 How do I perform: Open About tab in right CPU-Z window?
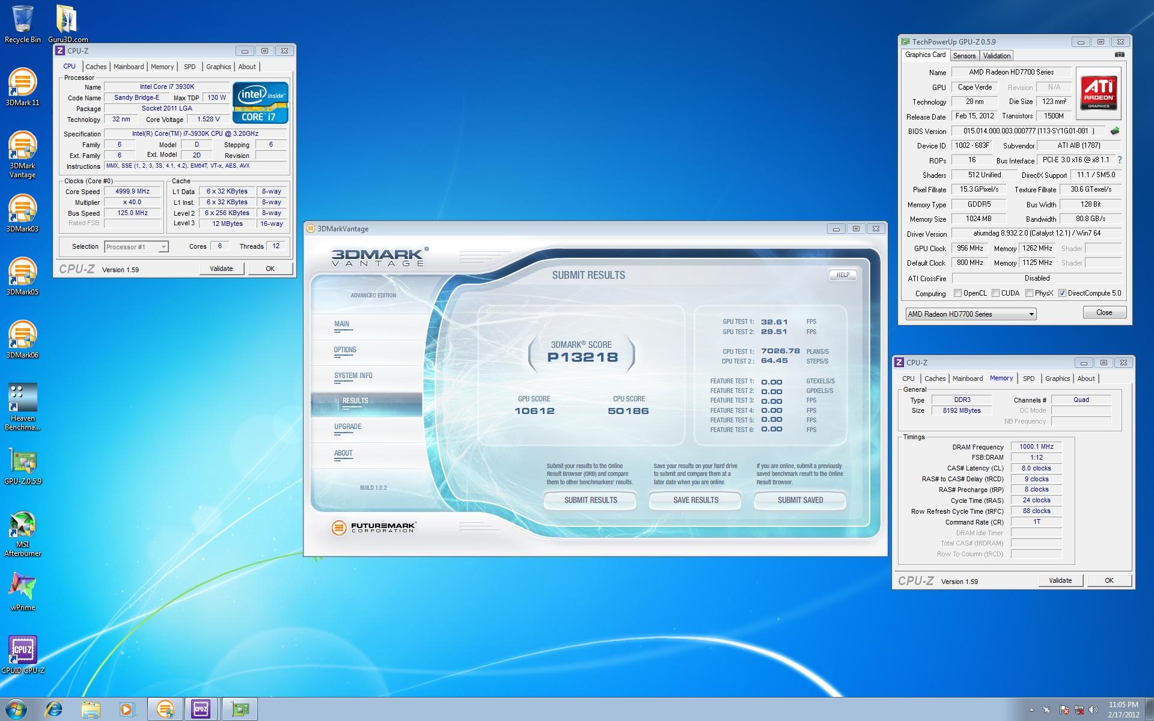click(1085, 379)
